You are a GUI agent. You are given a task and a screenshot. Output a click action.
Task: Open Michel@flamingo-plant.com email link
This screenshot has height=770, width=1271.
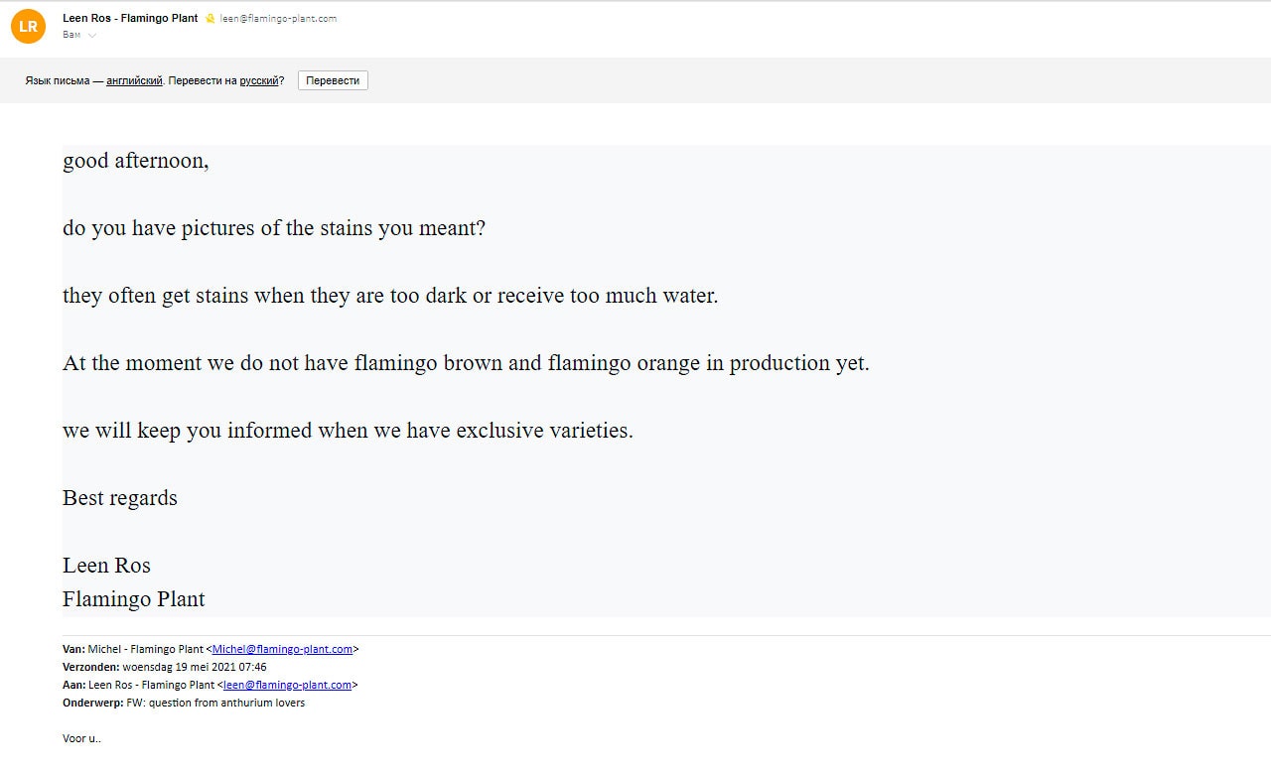pos(282,649)
